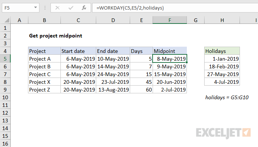Click the 'Start date' header cell

pyautogui.click(x=78, y=51)
